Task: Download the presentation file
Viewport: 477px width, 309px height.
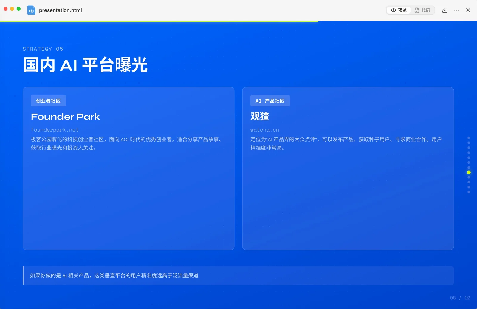Action: click(x=445, y=10)
